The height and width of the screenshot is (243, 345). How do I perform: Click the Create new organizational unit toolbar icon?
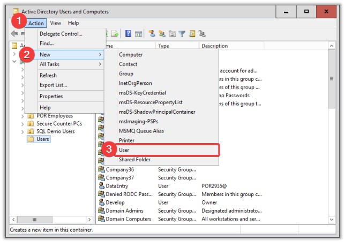point(172,34)
